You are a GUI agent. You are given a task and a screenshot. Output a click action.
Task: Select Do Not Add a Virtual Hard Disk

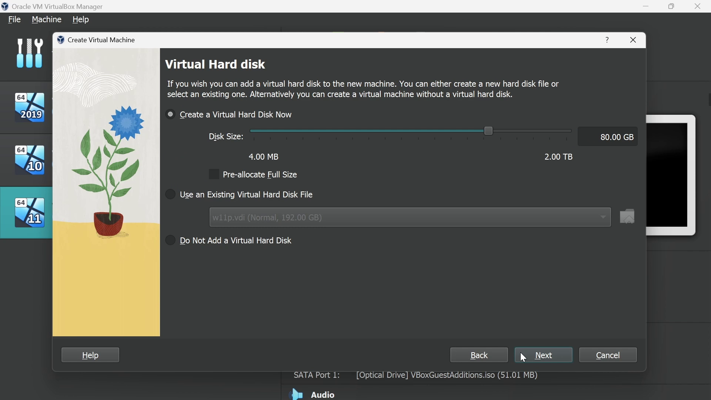point(171,240)
